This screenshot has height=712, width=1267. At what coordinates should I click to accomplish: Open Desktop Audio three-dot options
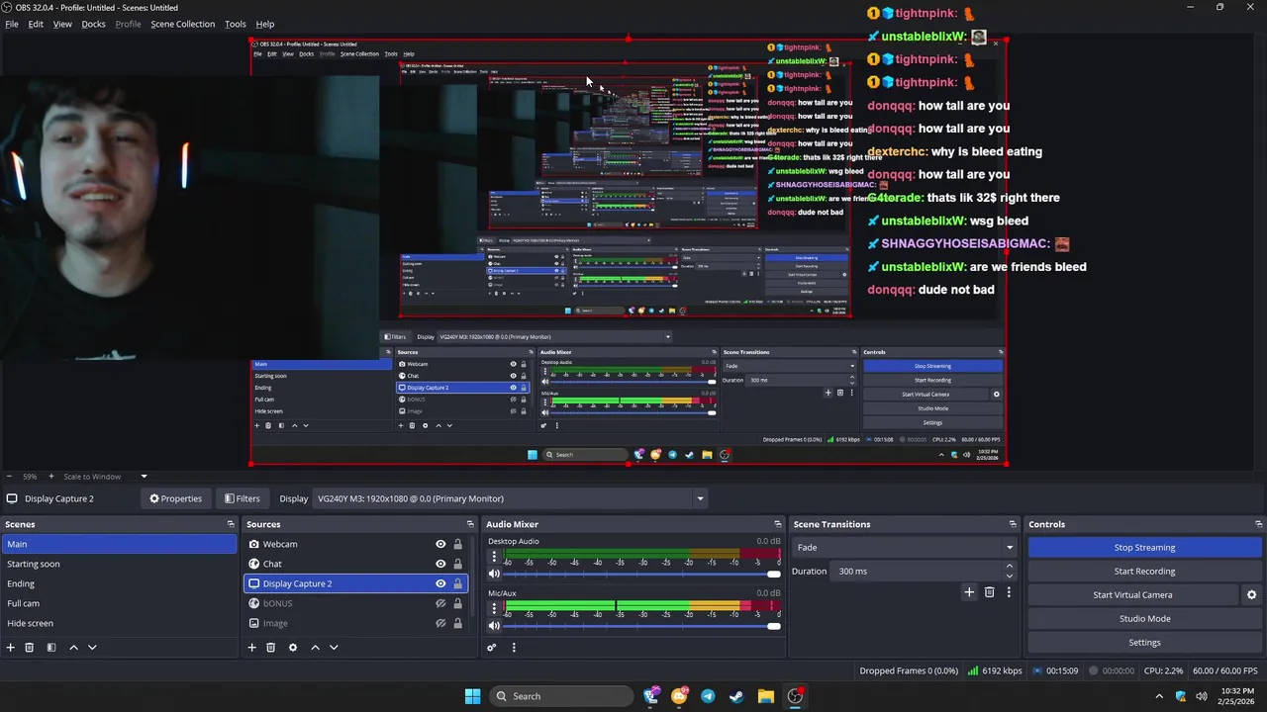[494, 557]
